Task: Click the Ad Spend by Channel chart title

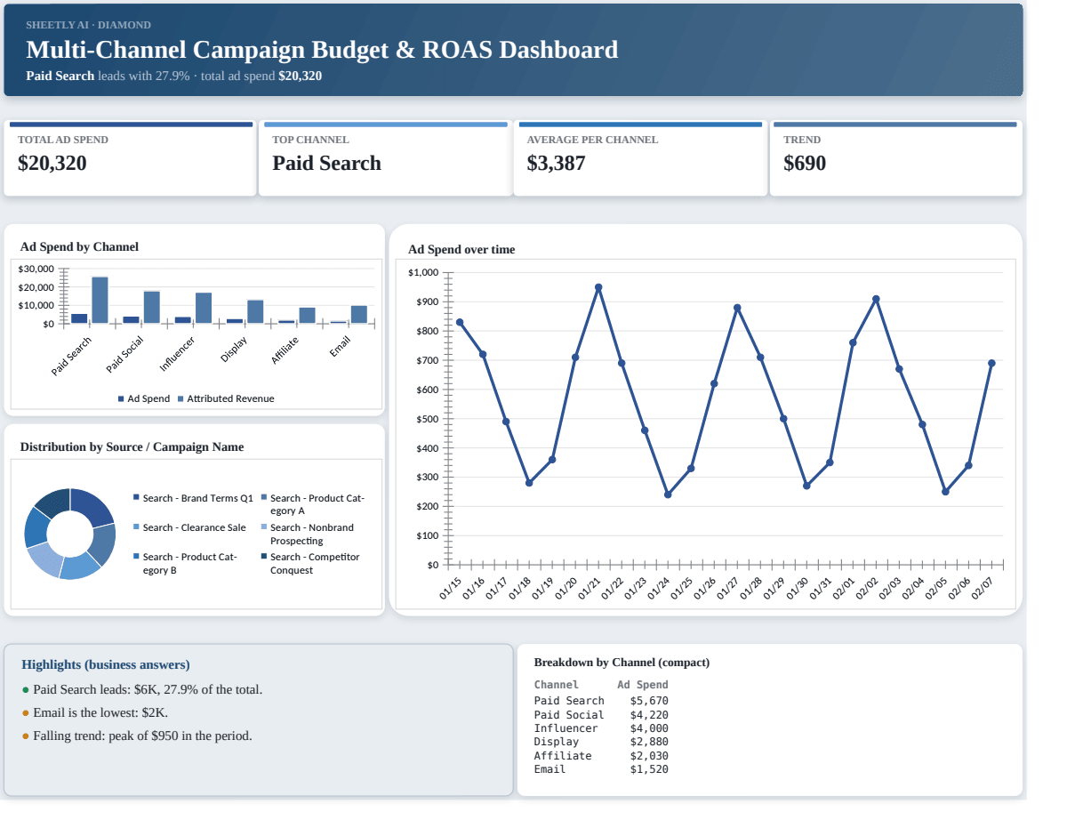Action: click(x=79, y=247)
